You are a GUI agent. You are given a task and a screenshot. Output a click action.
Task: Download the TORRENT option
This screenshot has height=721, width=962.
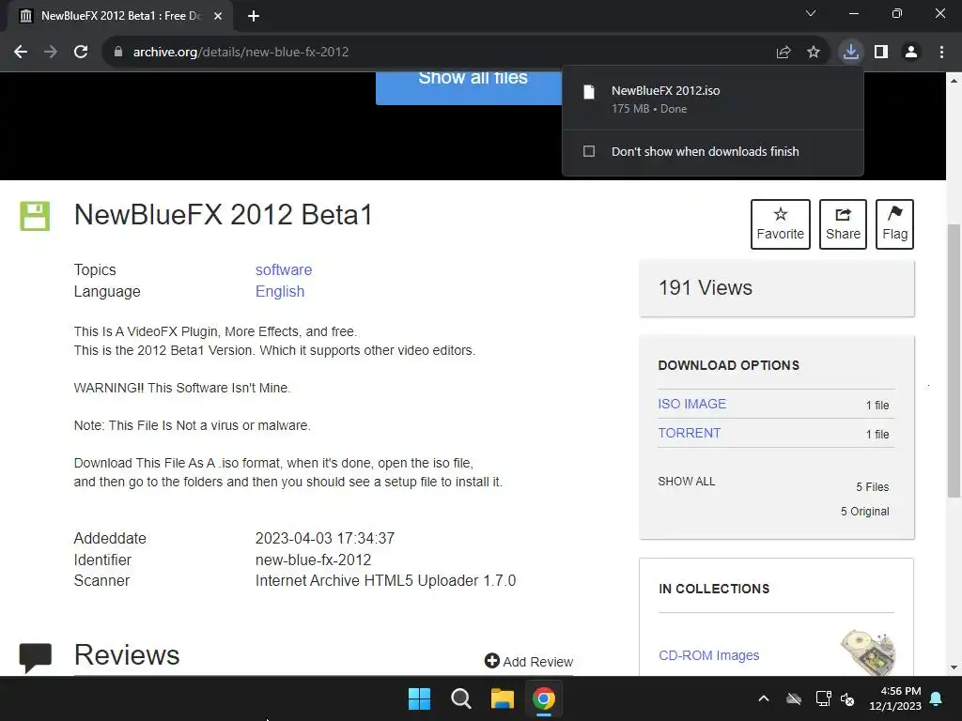689,433
